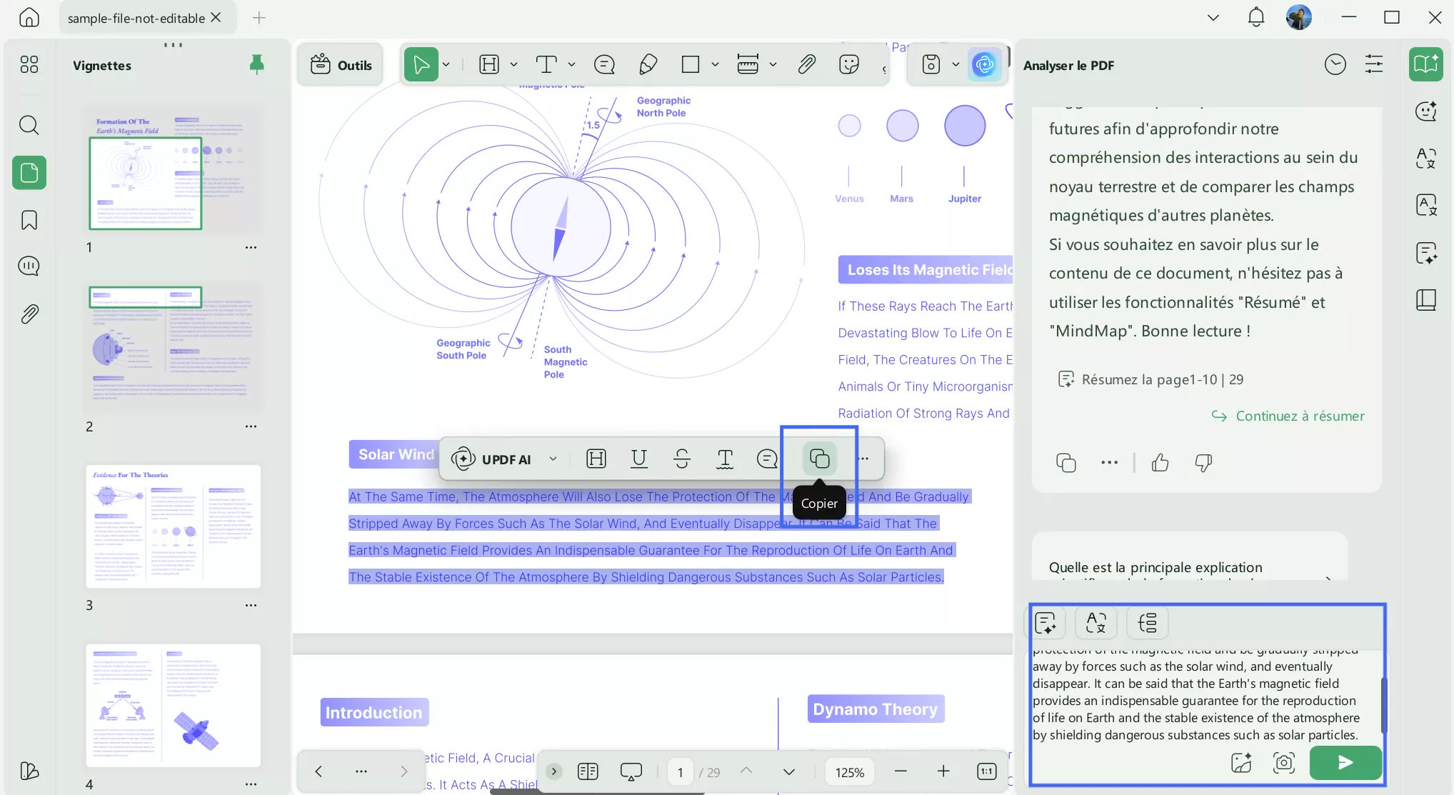Open the text tool dropdown arrow
Image resolution: width=1454 pixels, height=795 pixels.
571,65
